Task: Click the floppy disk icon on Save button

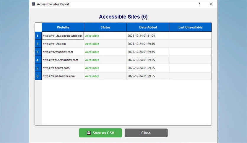Action: point(89,133)
